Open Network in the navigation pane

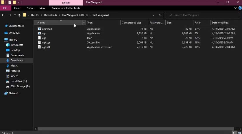[x=14, y=93]
